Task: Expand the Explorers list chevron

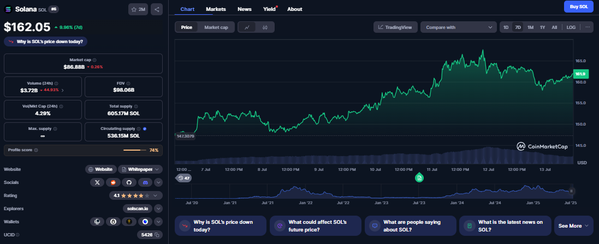Action: (x=158, y=209)
